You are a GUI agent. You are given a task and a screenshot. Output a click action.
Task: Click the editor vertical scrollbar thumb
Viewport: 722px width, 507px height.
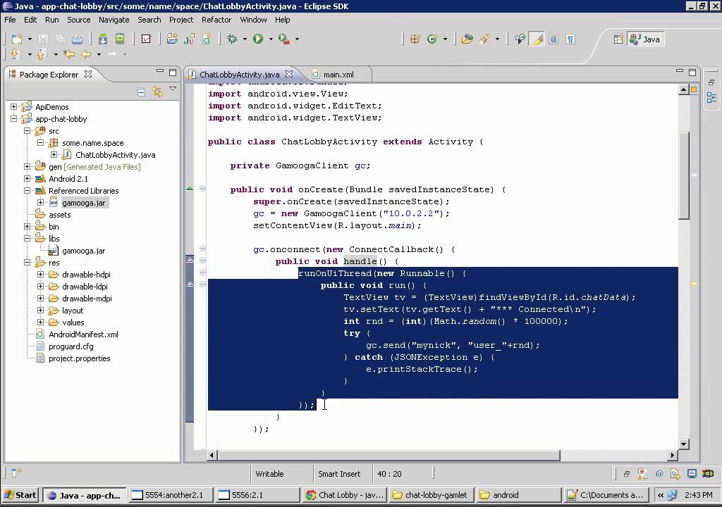click(684, 175)
